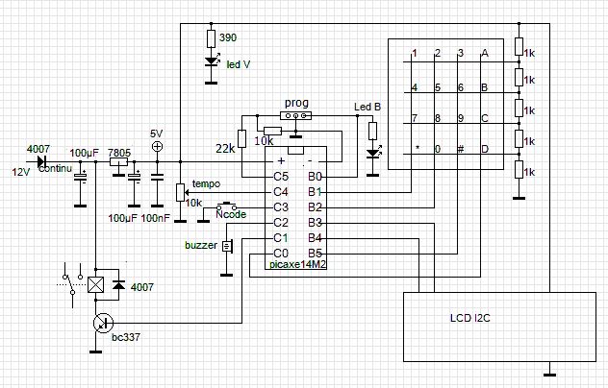The width and height of the screenshot is (608, 388).
Task: Click the "prog" connector label
Action: click(296, 103)
